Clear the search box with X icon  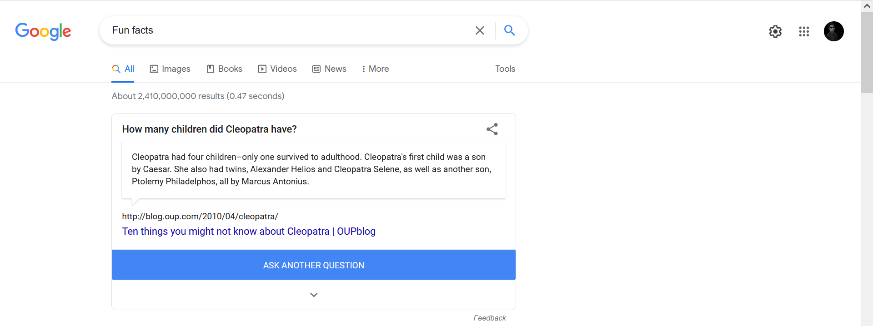[x=480, y=30]
